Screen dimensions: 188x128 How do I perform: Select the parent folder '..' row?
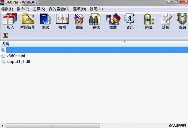pyautogui.click(x=94, y=50)
